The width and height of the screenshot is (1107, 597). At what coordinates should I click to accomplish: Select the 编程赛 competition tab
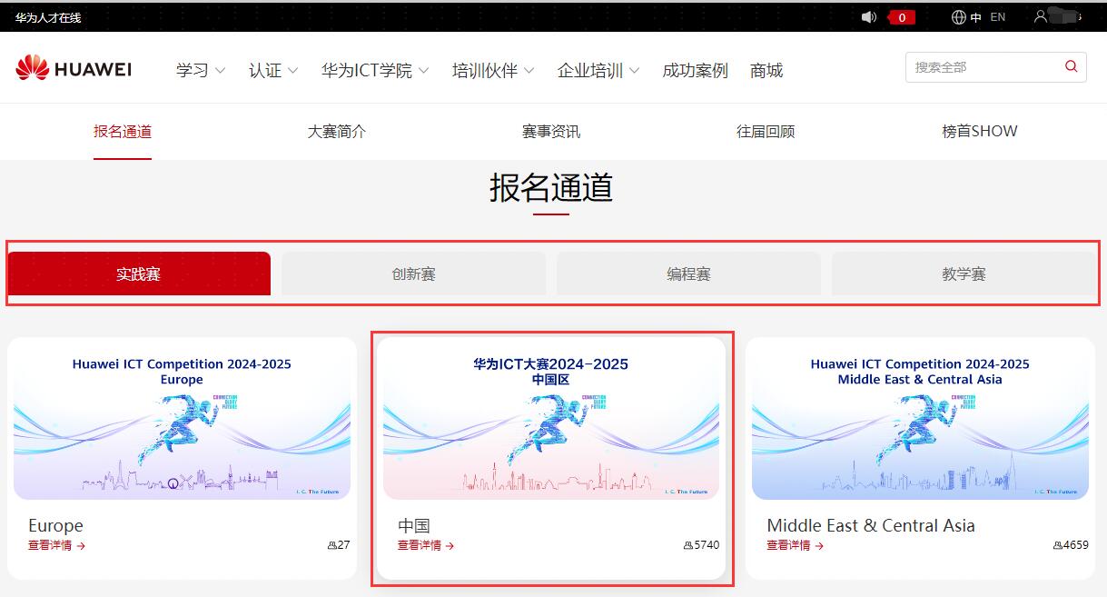tap(688, 274)
